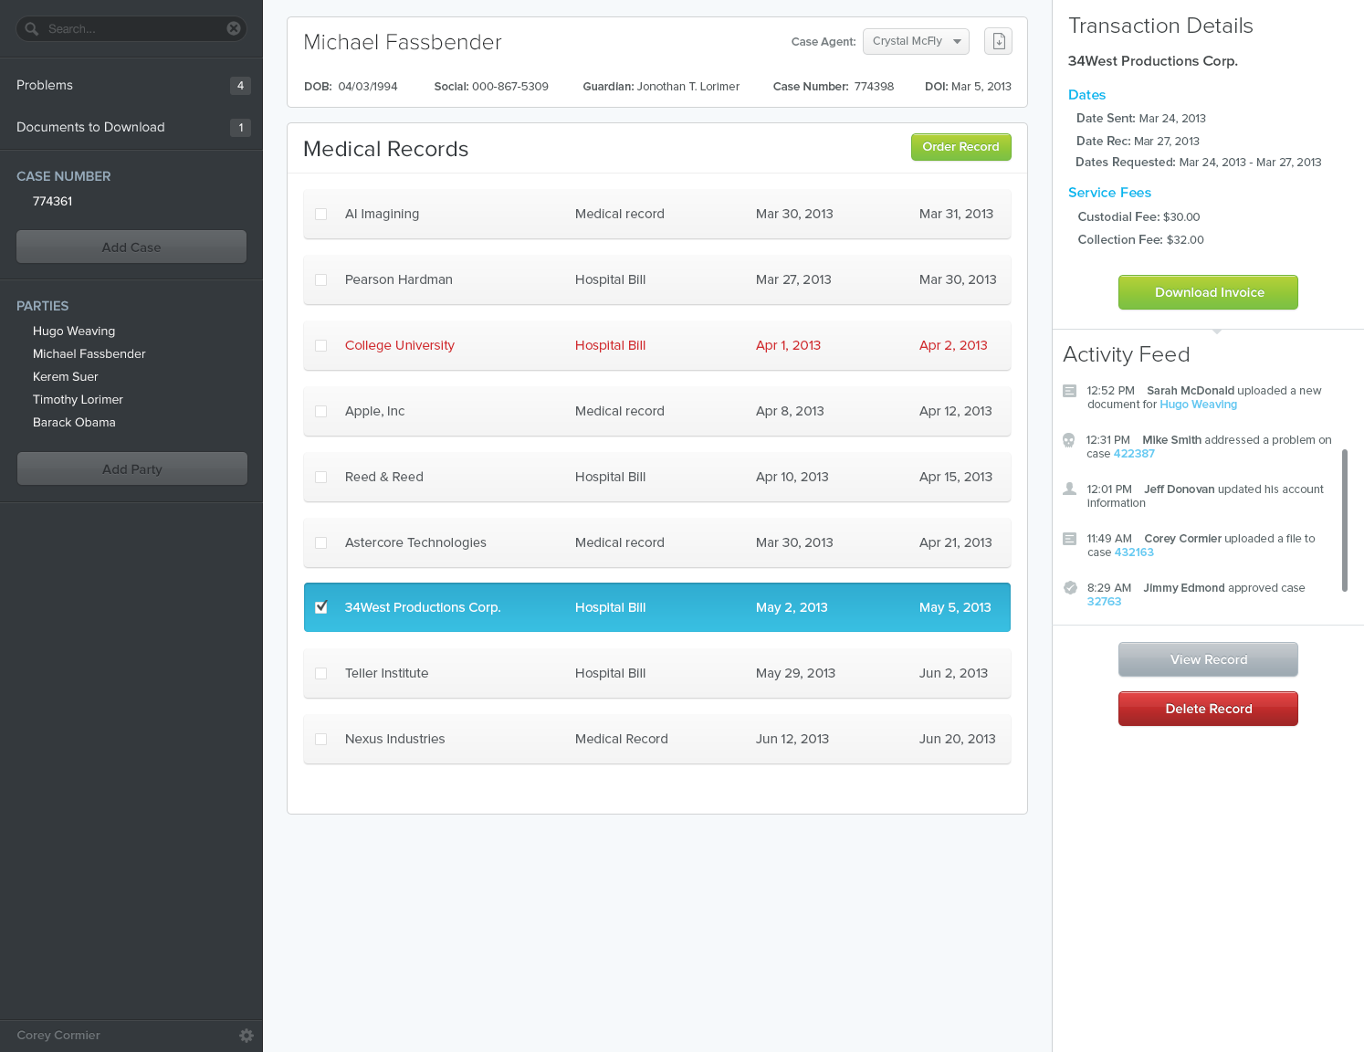Image resolution: width=1364 pixels, height=1052 pixels.
Task: Click Case Number 774398 in header
Action: 833,87
